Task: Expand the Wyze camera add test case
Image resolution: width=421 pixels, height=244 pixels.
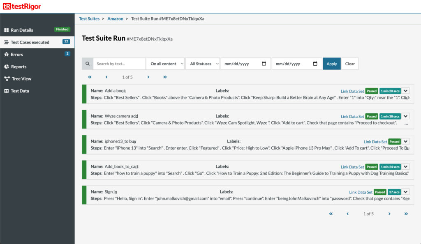Action: click(x=405, y=116)
